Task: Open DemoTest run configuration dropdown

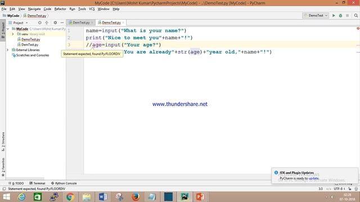Action: [x=316, y=16]
